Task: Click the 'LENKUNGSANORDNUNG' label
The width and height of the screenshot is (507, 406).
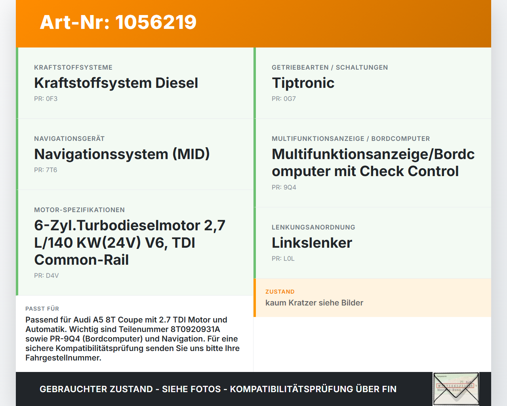Action: (x=313, y=228)
